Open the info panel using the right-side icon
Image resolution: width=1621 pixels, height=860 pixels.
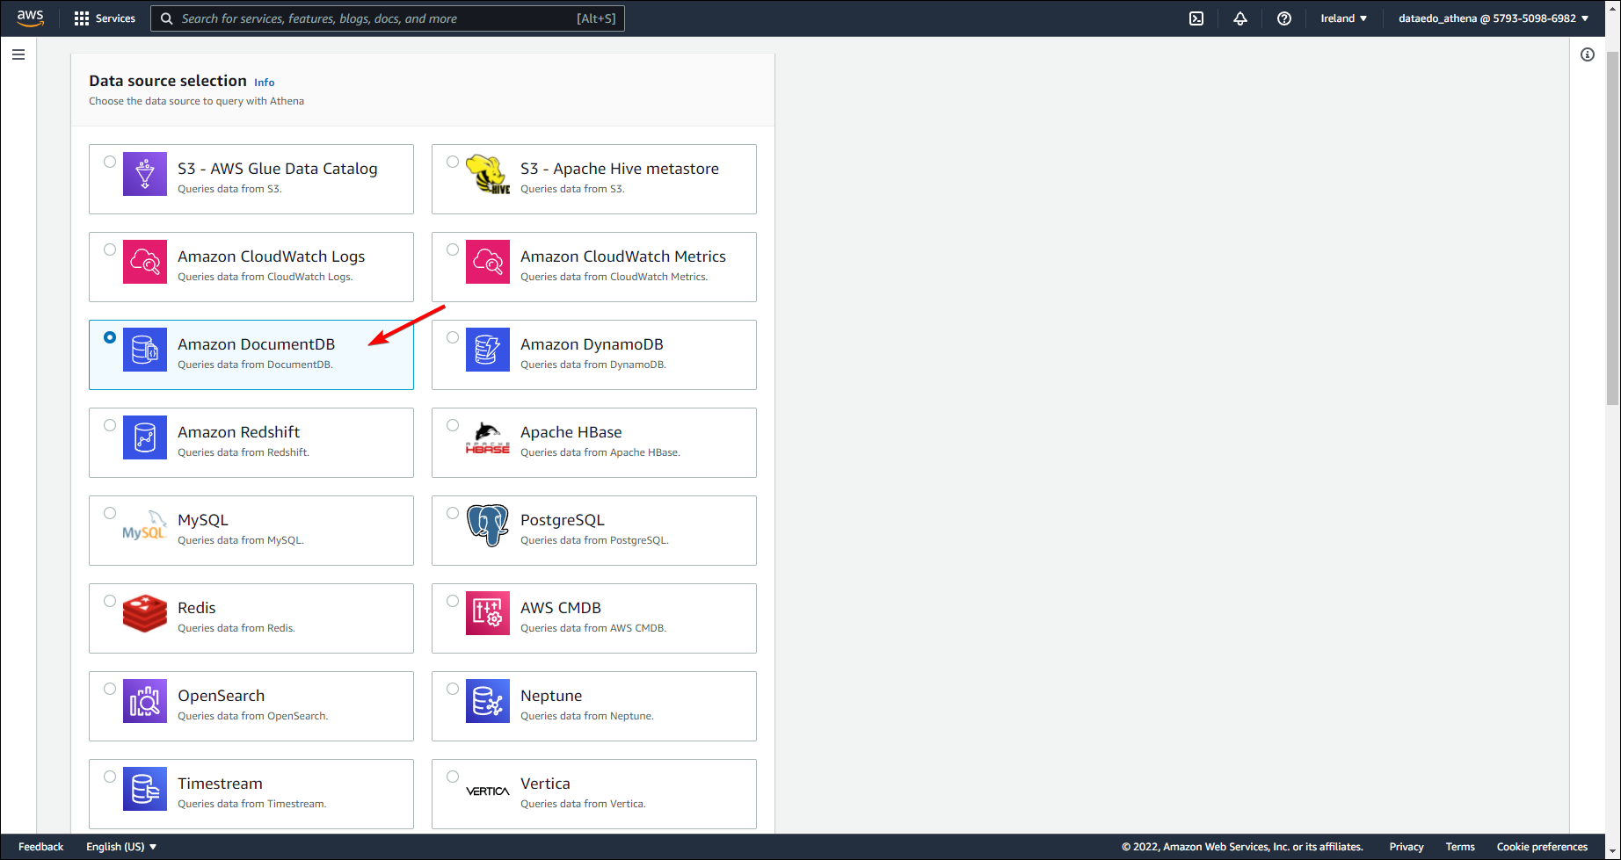click(1588, 54)
